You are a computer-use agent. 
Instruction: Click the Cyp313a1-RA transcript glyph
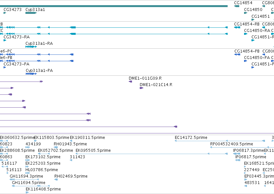point(31,47)
